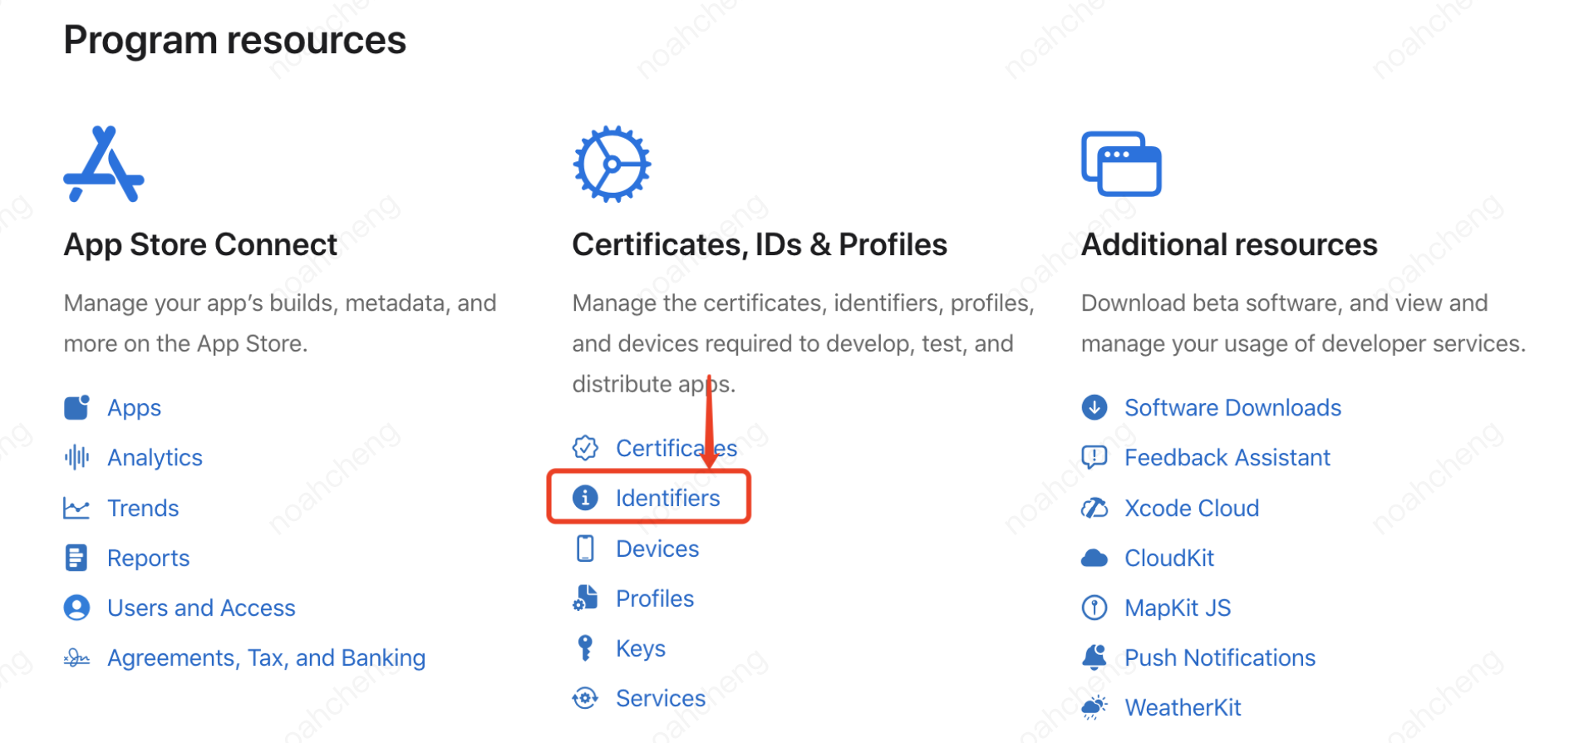Click the Program resources title
The width and height of the screenshot is (1579, 743).
[x=235, y=40]
